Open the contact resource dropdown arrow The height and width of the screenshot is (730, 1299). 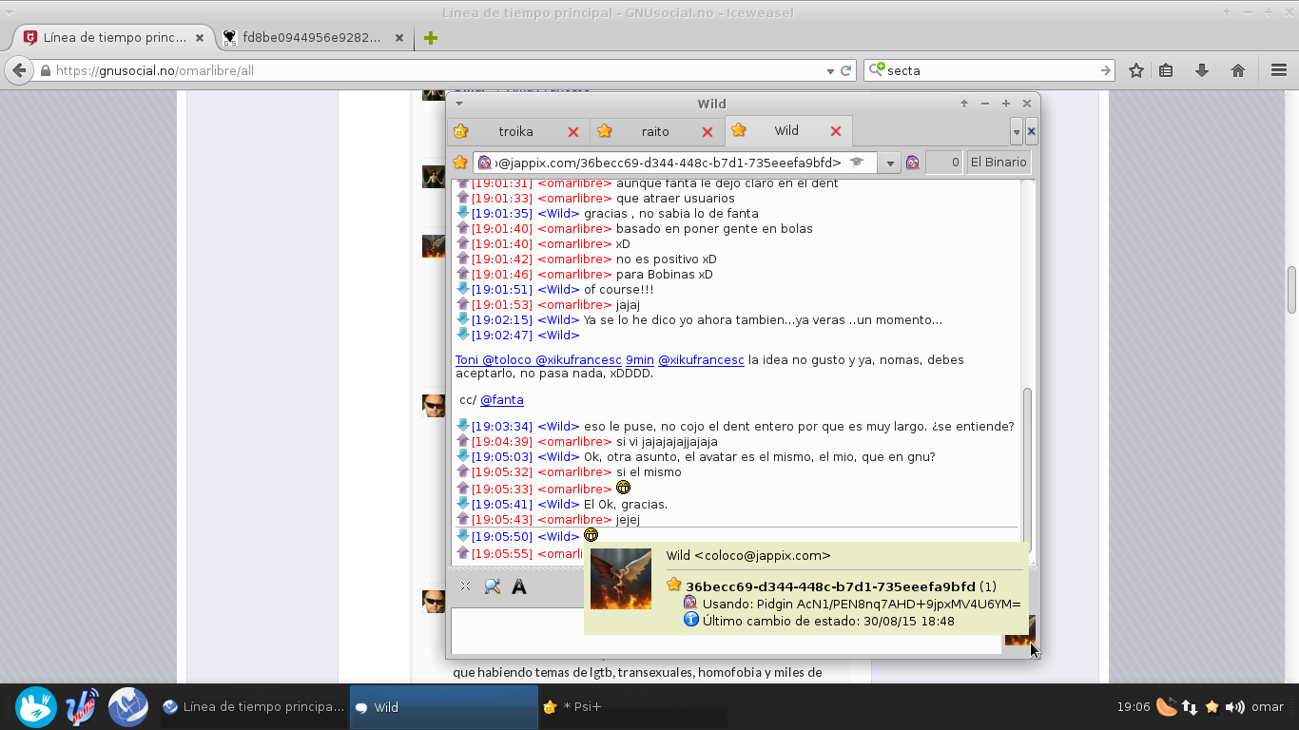890,163
